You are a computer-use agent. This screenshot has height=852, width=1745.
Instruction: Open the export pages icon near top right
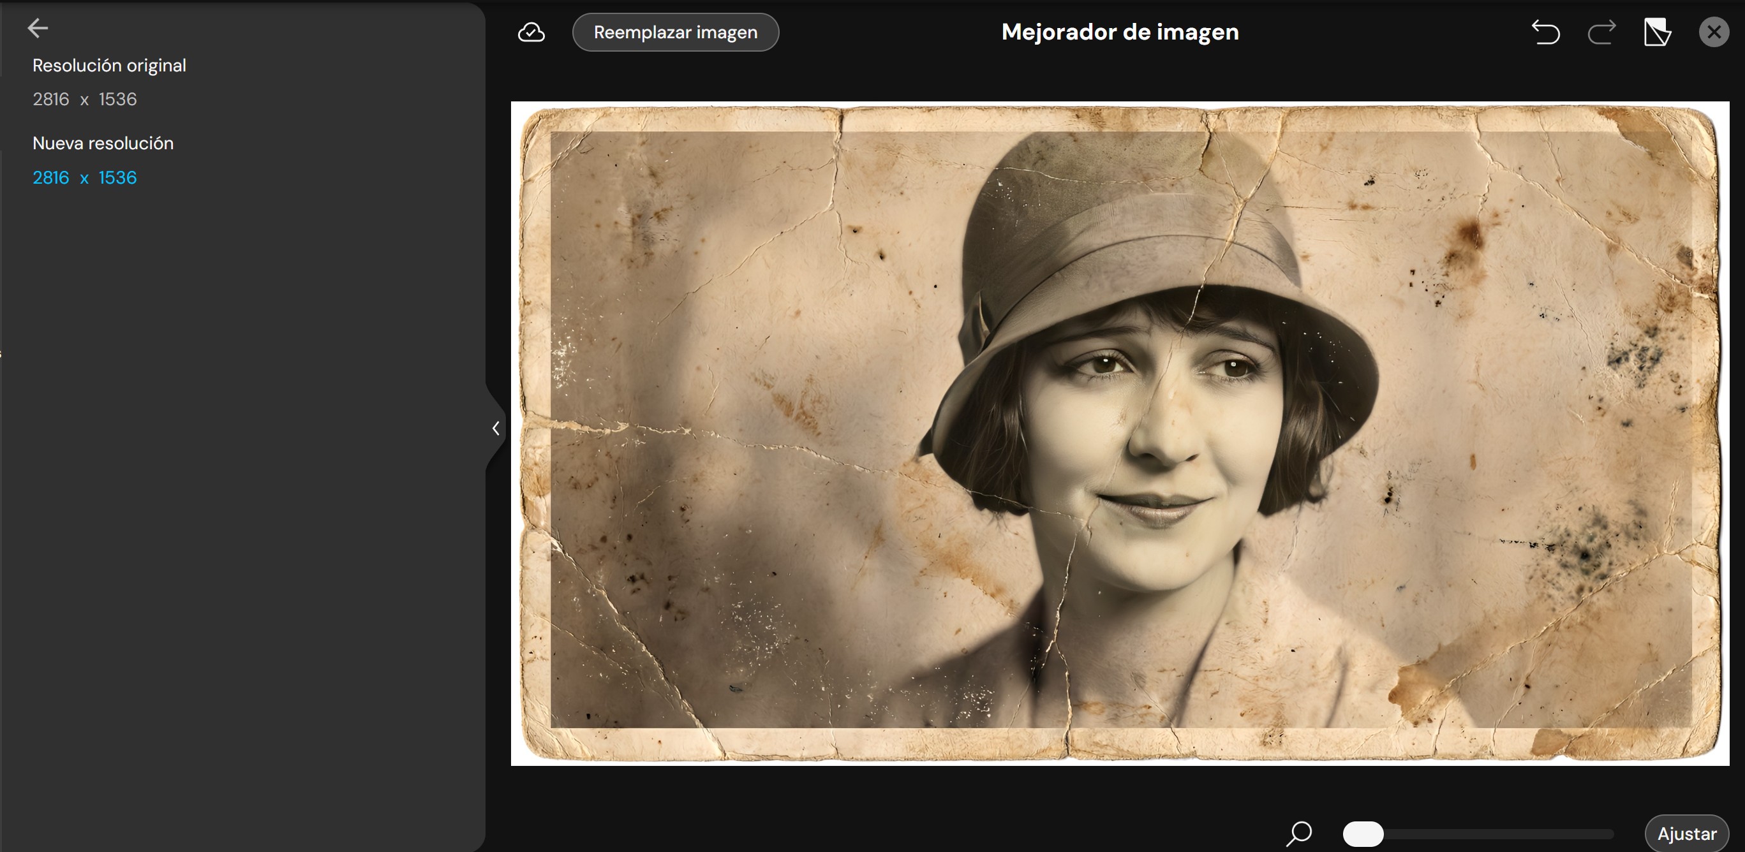point(1658,31)
